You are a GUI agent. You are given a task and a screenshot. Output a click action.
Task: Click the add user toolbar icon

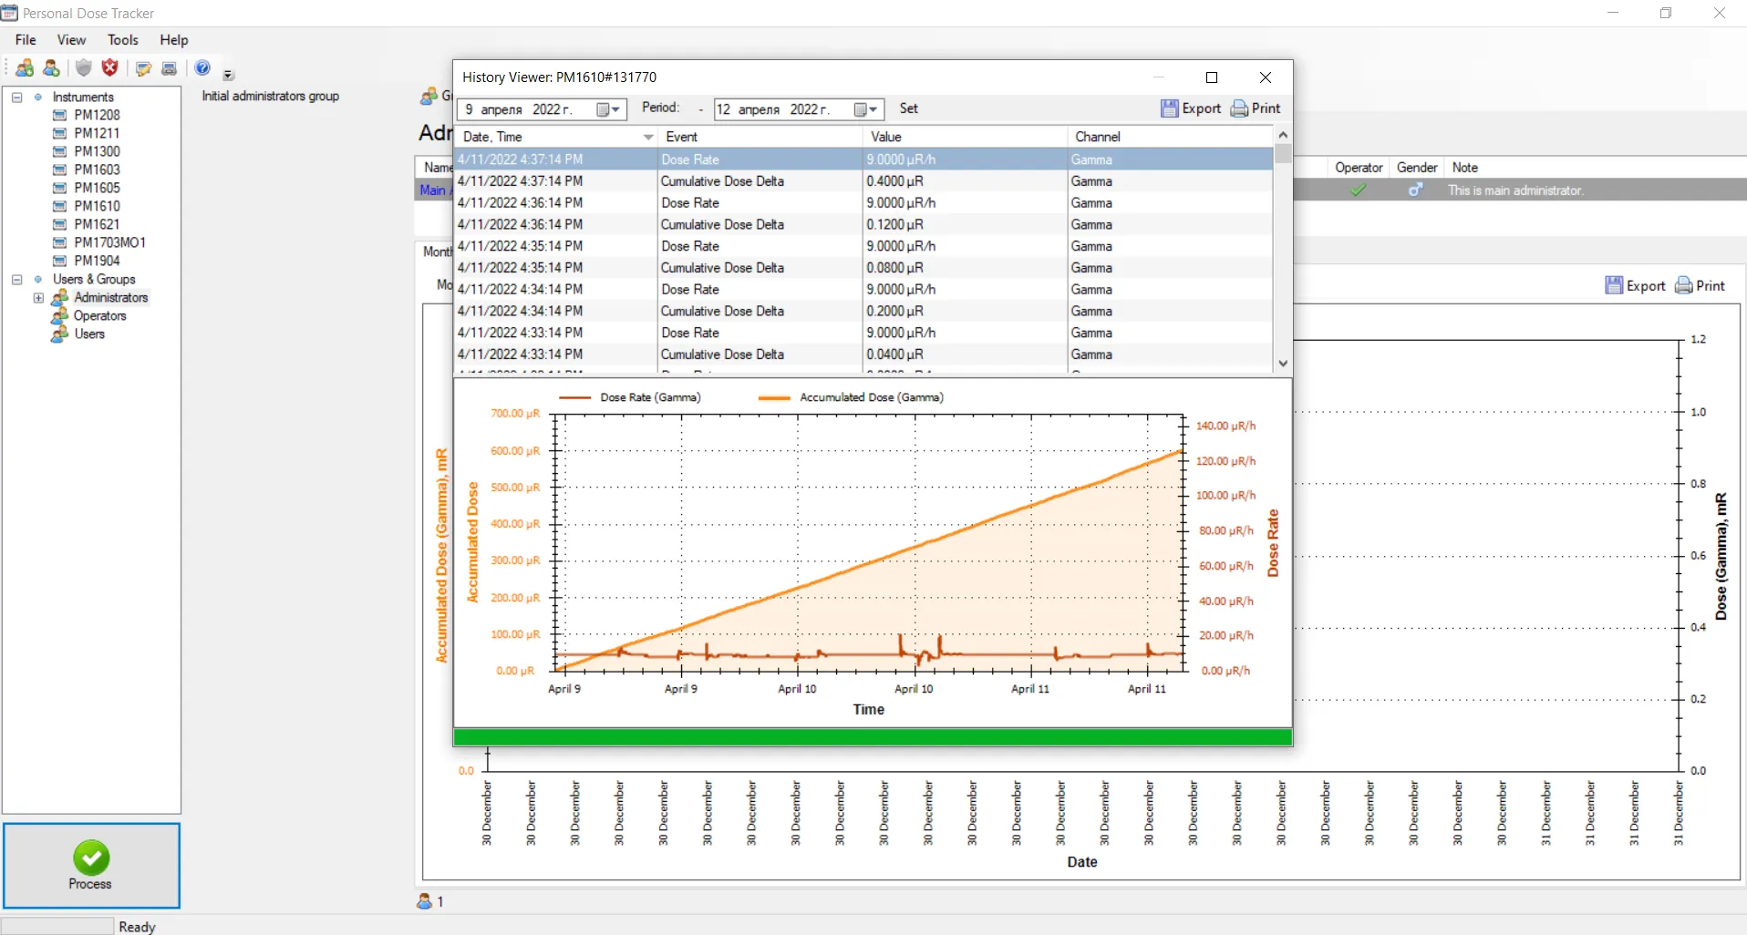(52, 68)
